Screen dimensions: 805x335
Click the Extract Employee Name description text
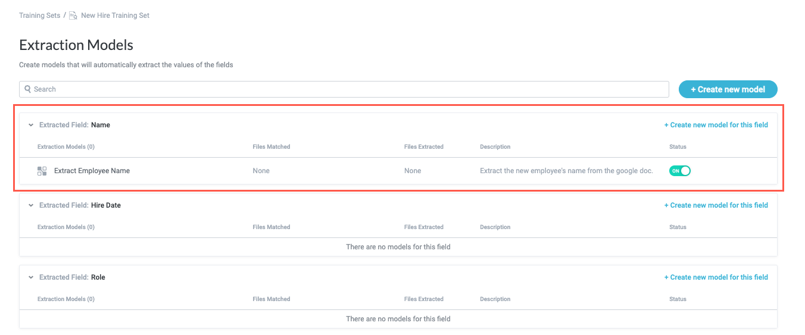(x=566, y=171)
